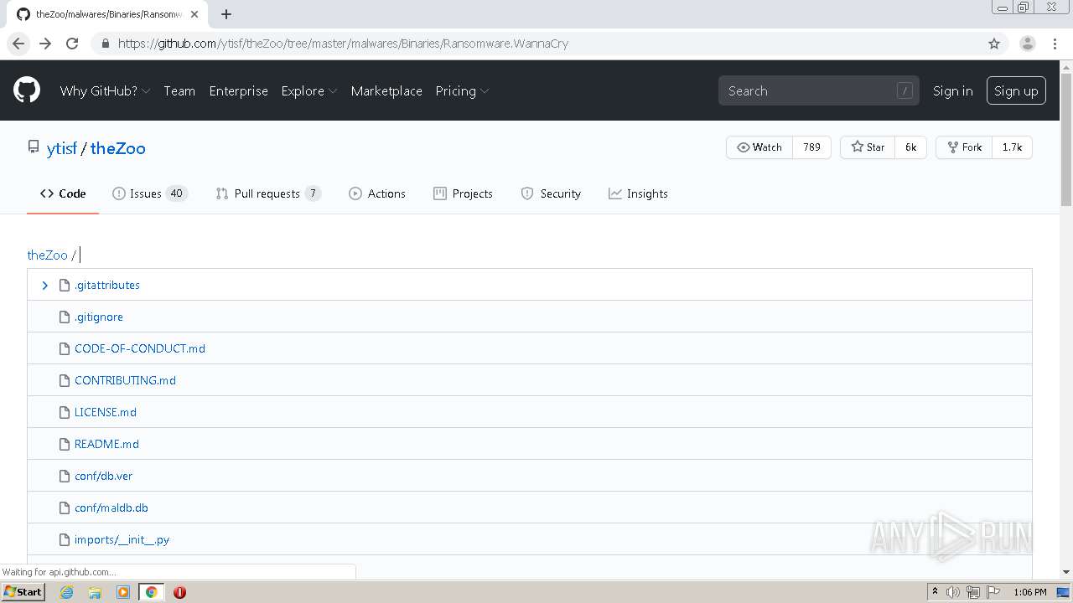
Task: Open the CODE-OF-CONDUCT.md file
Action: click(140, 348)
